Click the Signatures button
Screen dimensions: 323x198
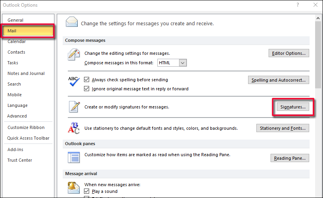pos(293,107)
